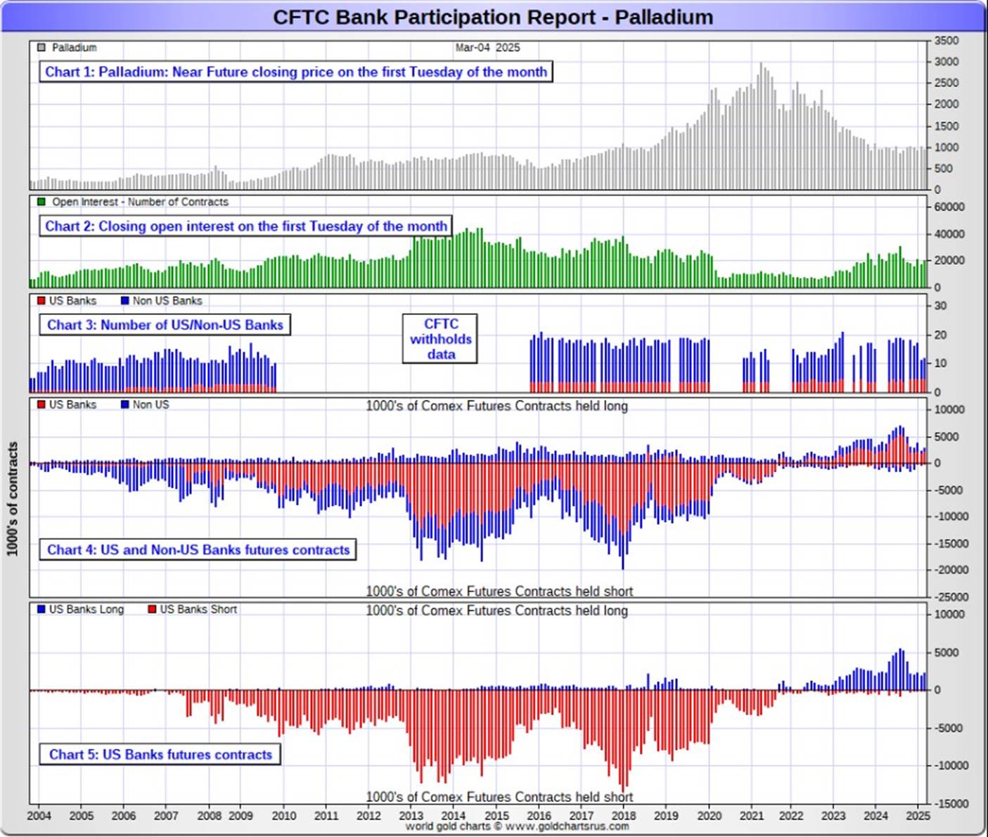The width and height of the screenshot is (988, 837).
Task: Click the blue US Banks Long legend swatch
Action: click(x=41, y=609)
